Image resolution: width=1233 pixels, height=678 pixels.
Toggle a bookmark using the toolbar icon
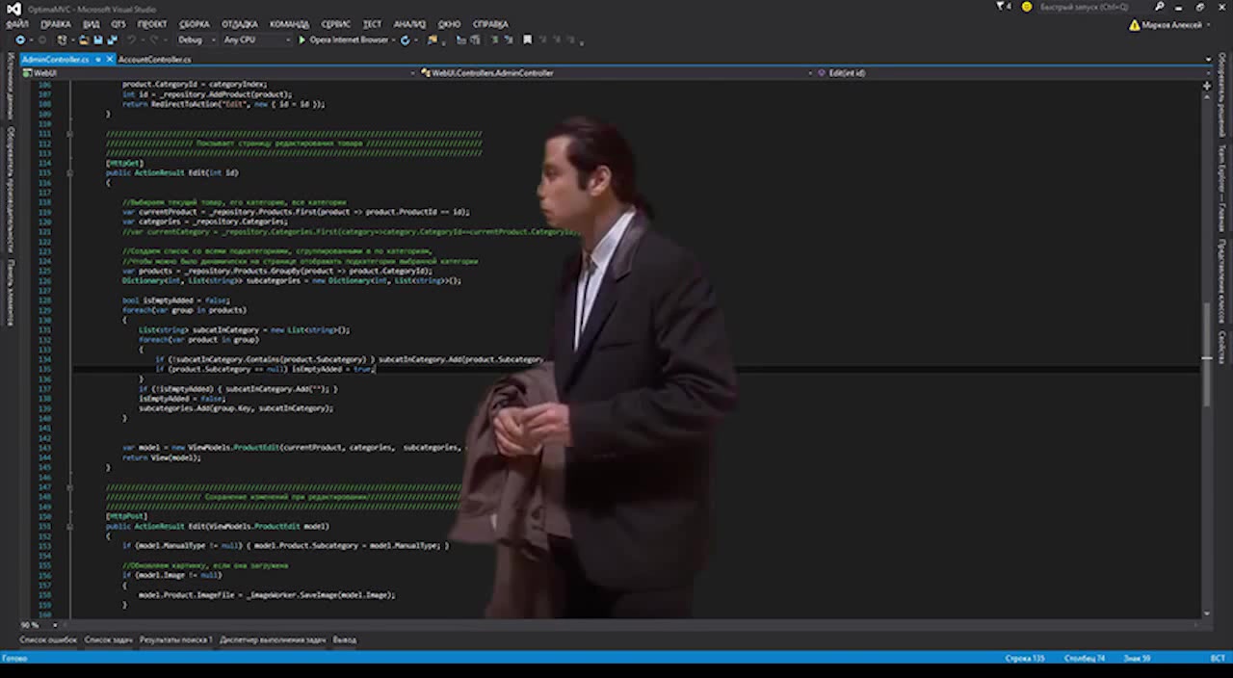tap(527, 39)
